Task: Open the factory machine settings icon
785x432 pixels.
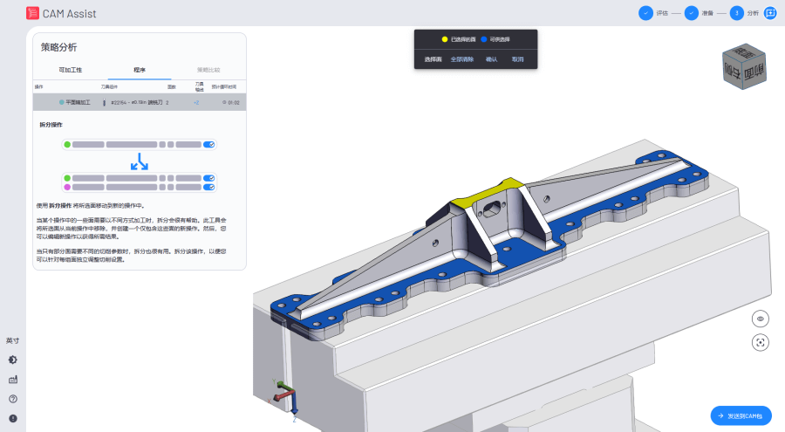Action: pos(12,380)
